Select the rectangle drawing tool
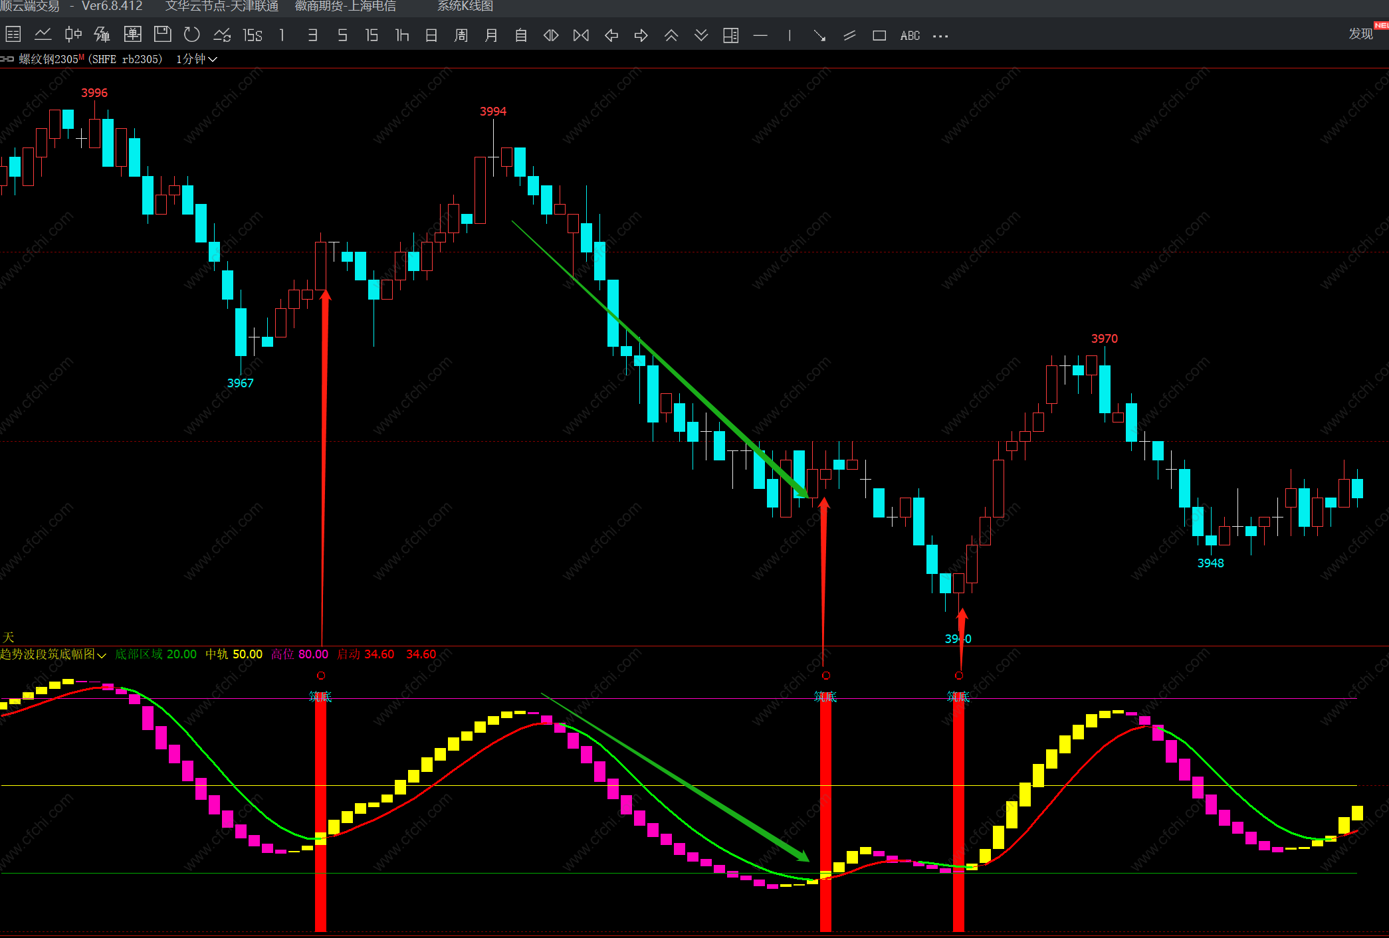This screenshot has height=938, width=1389. click(x=879, y=35)
